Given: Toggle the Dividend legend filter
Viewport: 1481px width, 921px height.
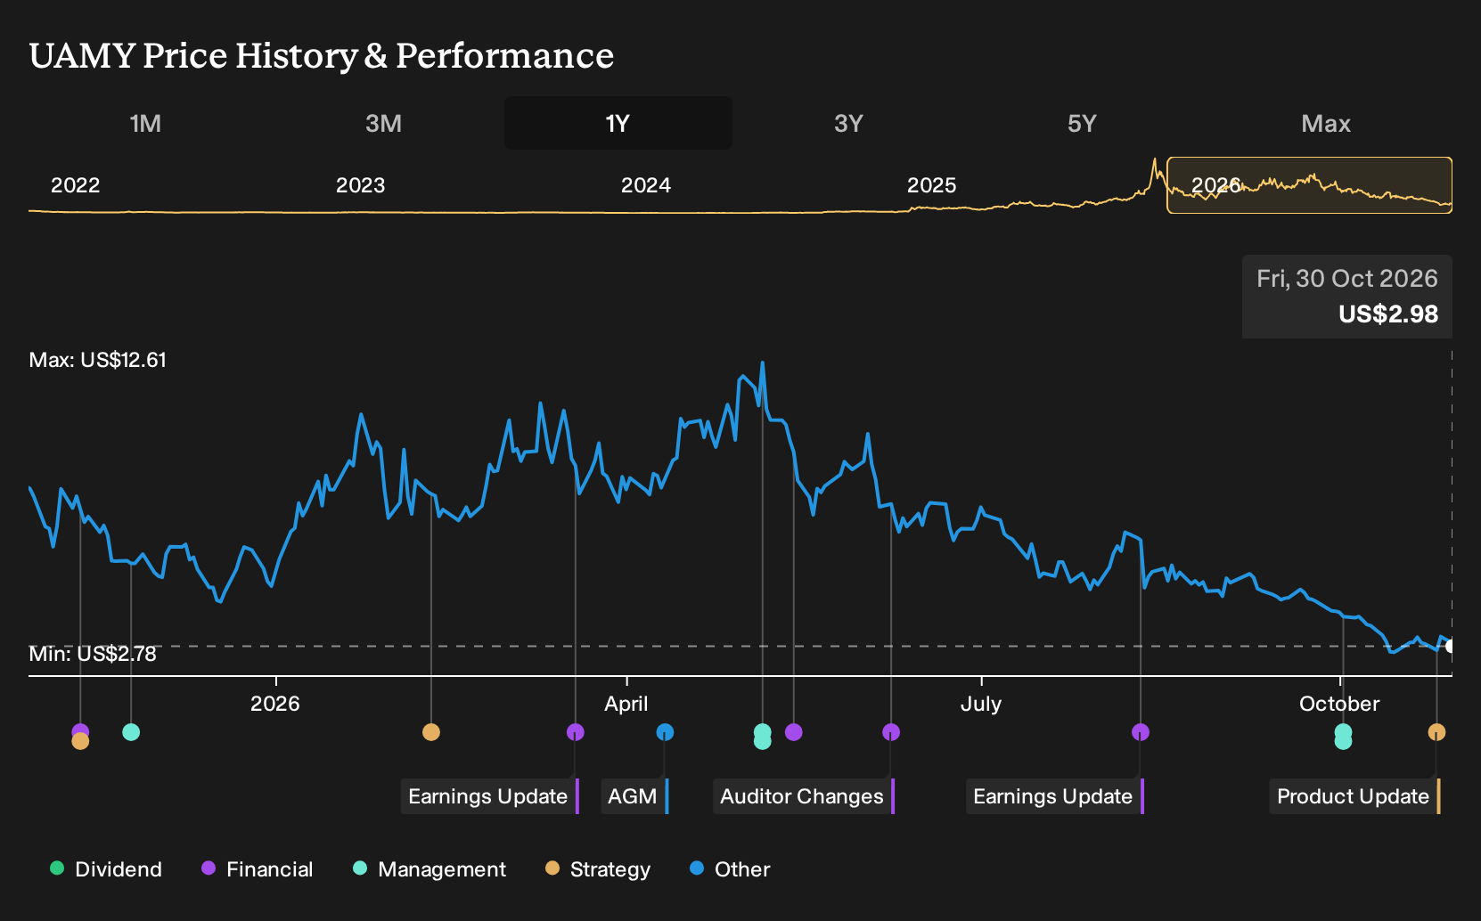Looking at the screenshot, I should [x=106, y=869].
